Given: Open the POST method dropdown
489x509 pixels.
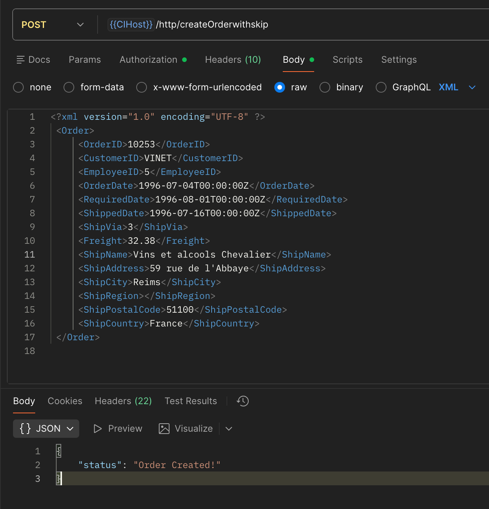Looking at the screenshot, I should pos(80,24).
